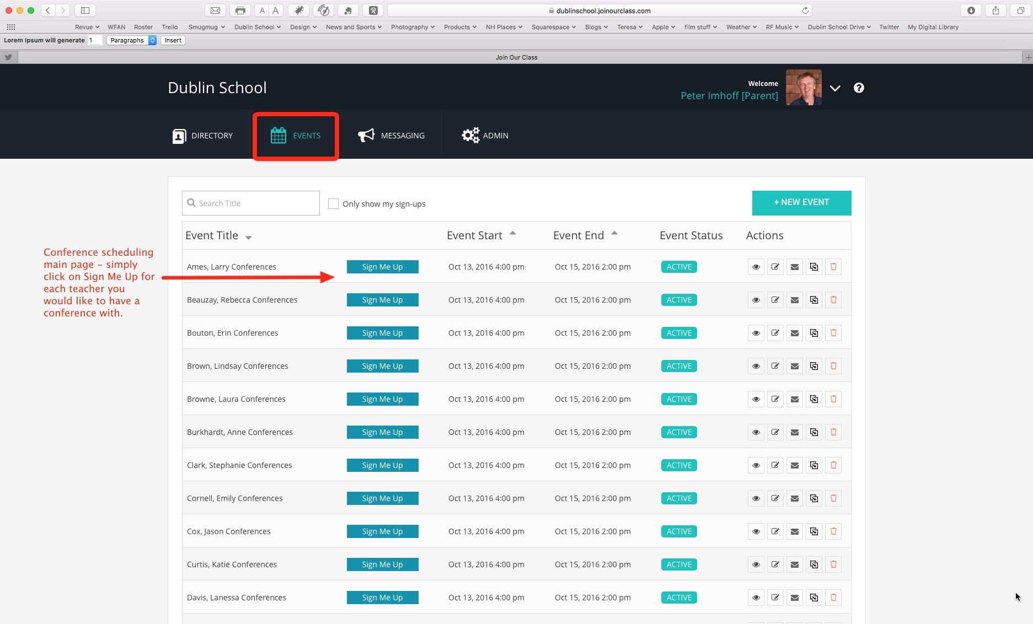Edit the Brown, Lindsay Conferences event
Image resolution: width=1033 pixels, height=624 pixels.
[x=775, y=366]
